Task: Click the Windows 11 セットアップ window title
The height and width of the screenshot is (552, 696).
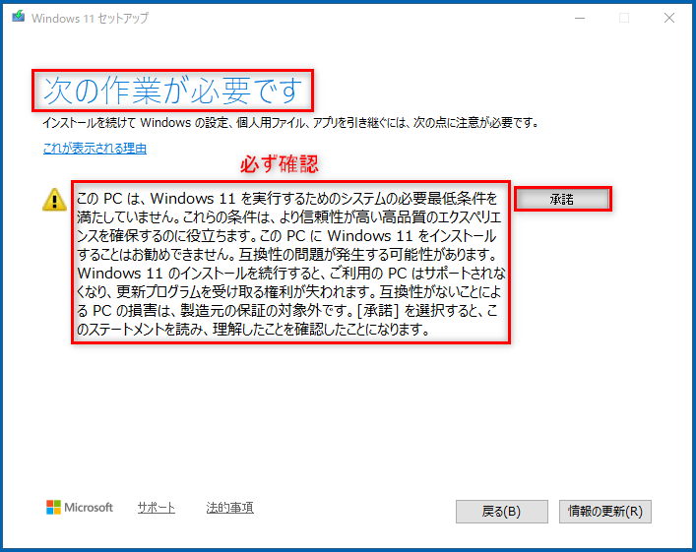Action: (91, 18)
